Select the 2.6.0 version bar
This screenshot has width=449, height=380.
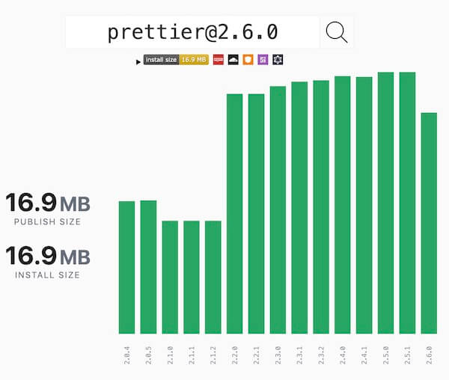[429, 223]
